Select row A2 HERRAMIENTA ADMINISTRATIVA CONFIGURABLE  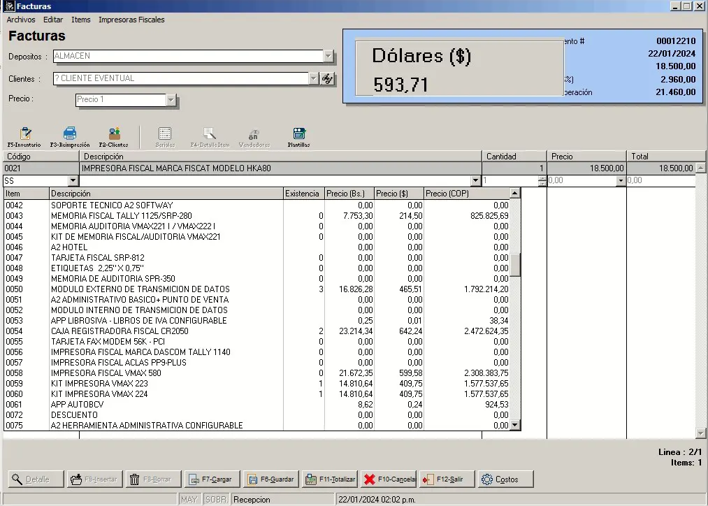(x=257, y=425)
